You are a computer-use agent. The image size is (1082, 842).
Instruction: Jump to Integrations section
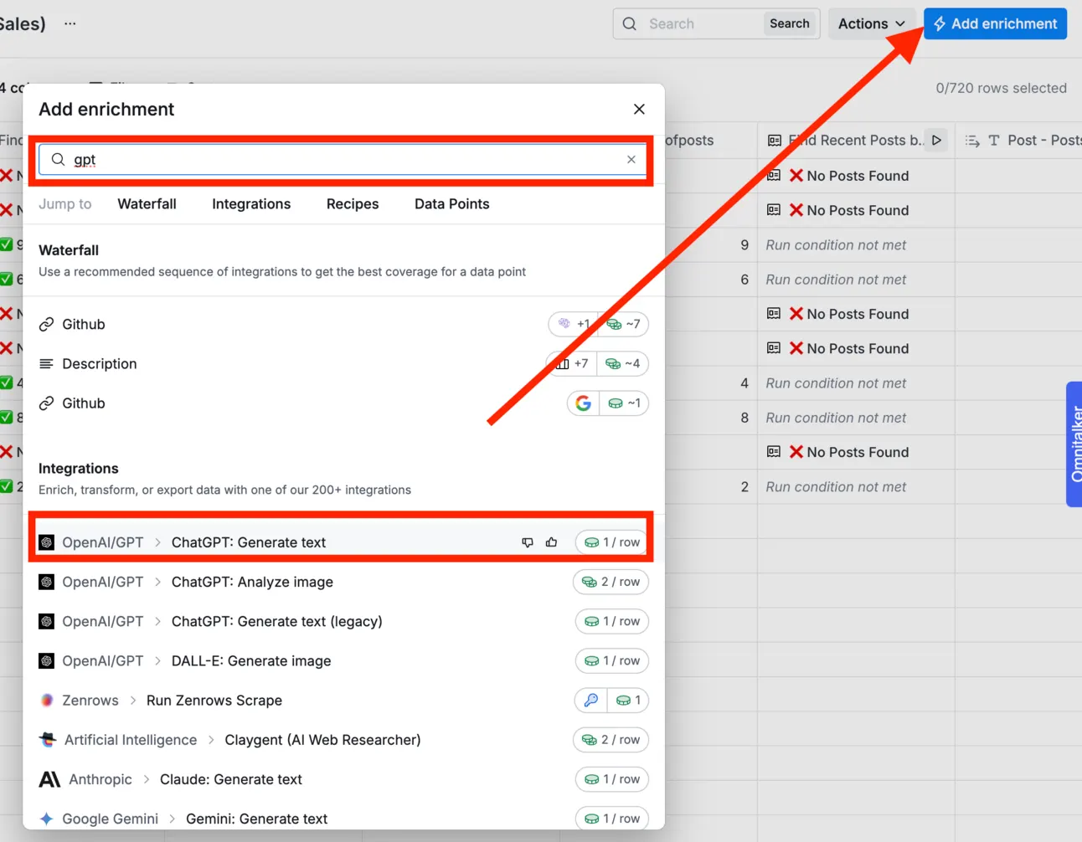coord(251,203)
